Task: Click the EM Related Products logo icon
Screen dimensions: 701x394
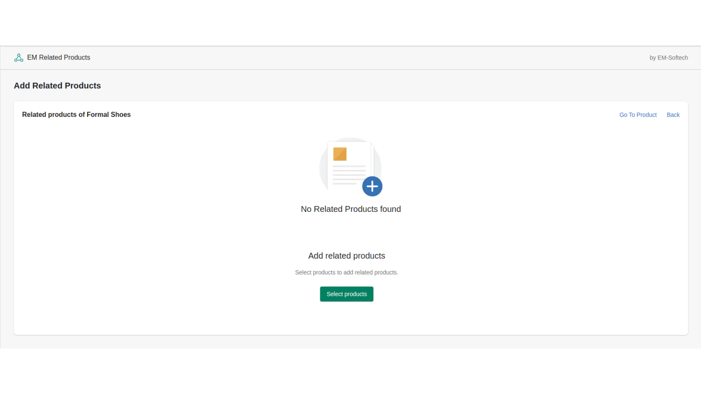Action: click(18, 58)
